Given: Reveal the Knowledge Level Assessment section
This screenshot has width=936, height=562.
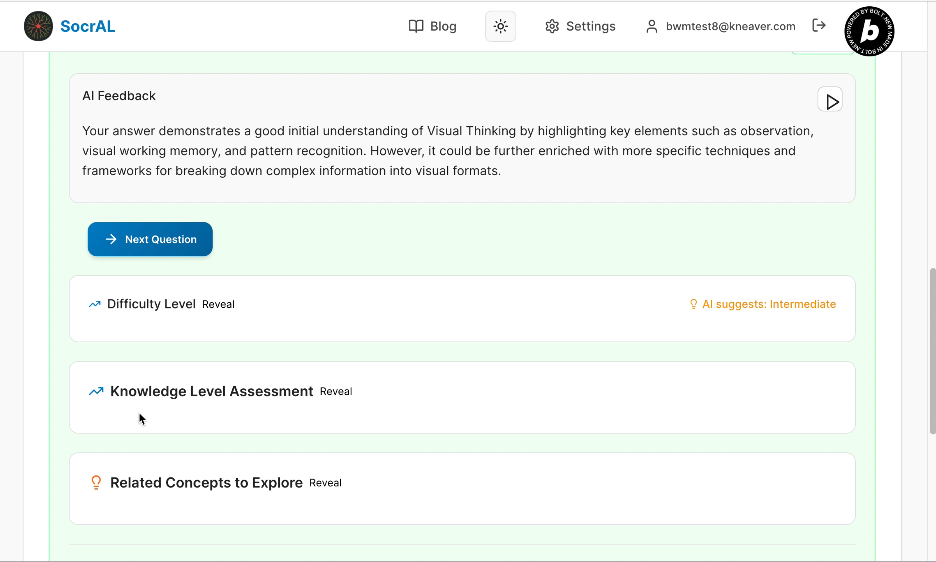Looking at the screenshot, I should point(336,392).
